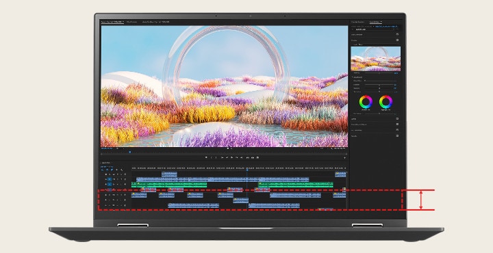Click the Go to In transport icon
The height and width of the screenshot is (253, 493).
(223, 157)
